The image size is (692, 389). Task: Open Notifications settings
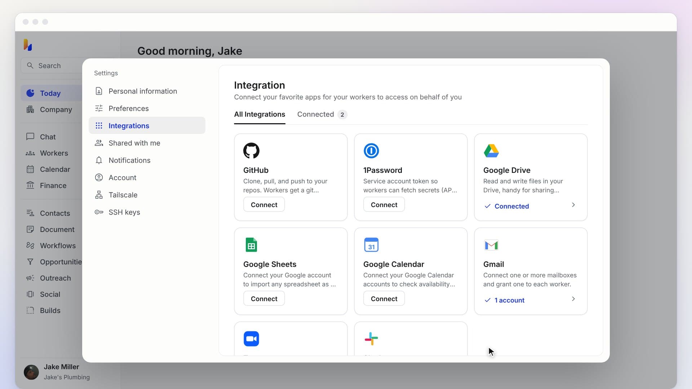147,160
